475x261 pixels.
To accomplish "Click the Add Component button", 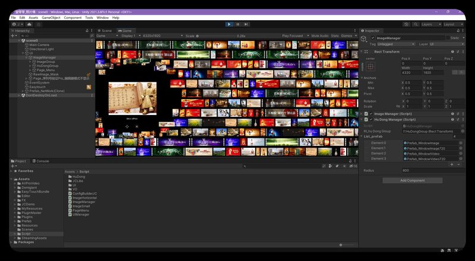I will point(412,180).
